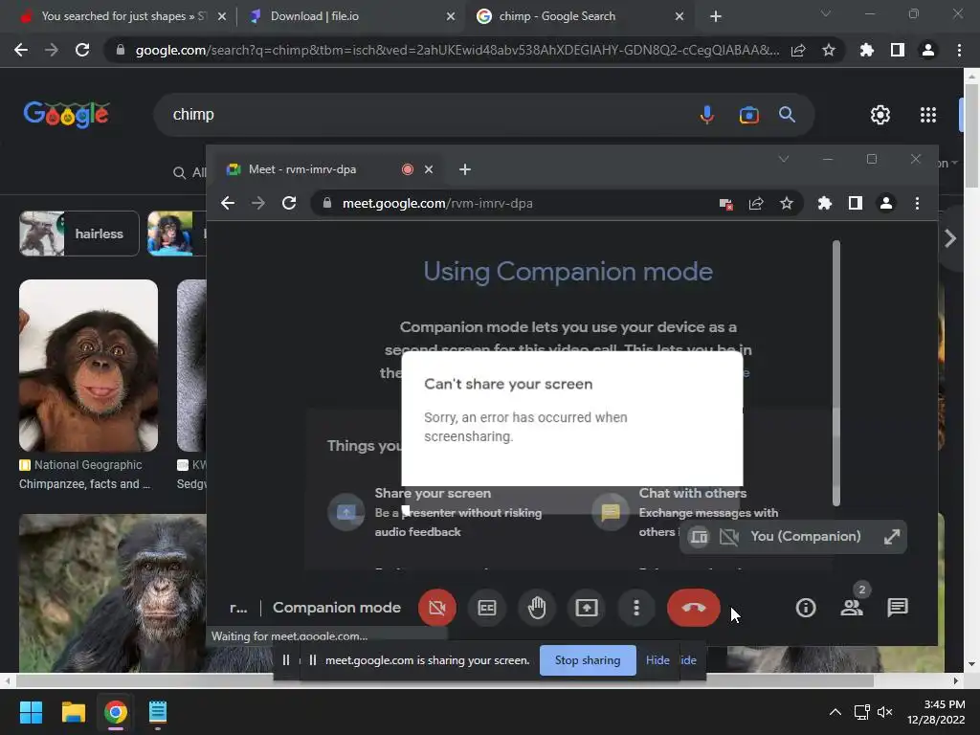This screenshot has height=735, width=980.
Task: Go forward in the Meet window
Action: tap(258, 203)
